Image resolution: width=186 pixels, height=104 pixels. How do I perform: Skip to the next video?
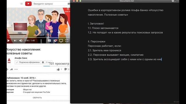15,40
